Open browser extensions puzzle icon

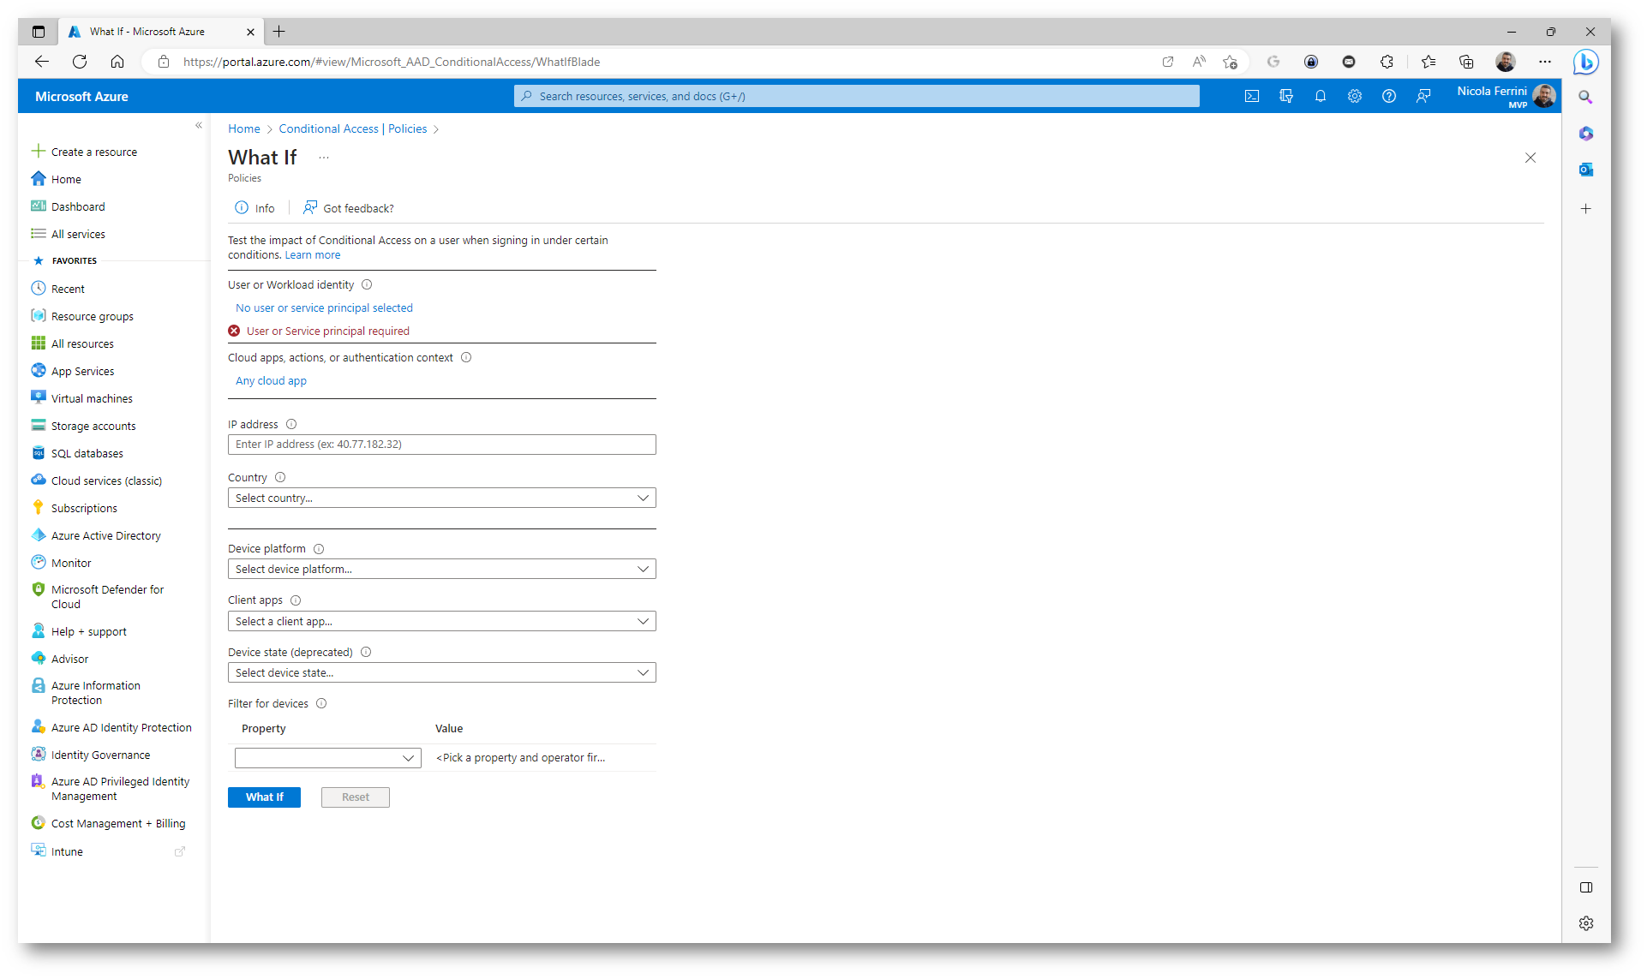1386,62
